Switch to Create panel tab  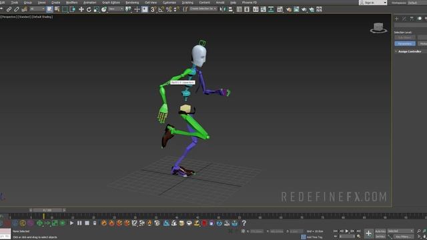(397, 19)
